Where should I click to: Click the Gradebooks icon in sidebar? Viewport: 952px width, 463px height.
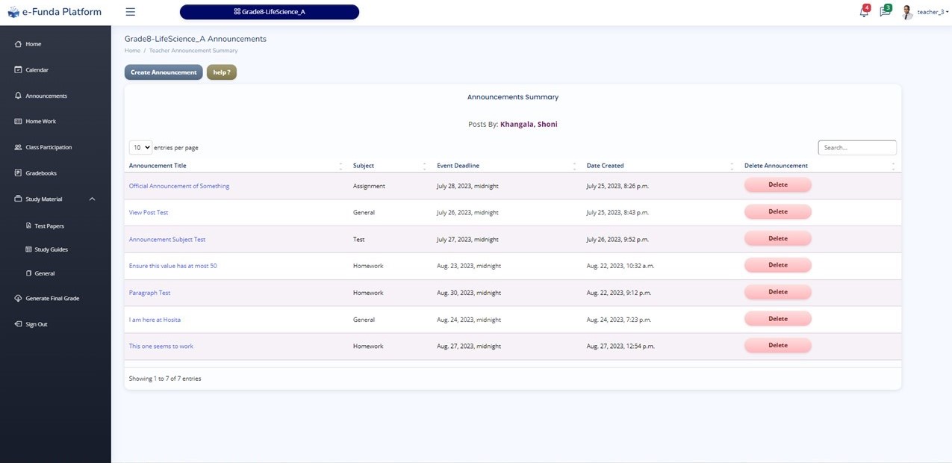[x=18, y=173]
